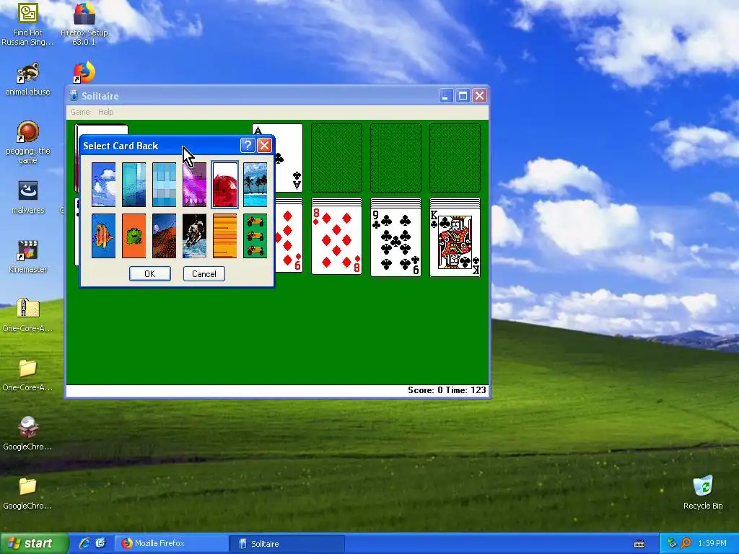Switch to Mozilla Firefox taskbar button
The height and width of the screenshot is (554, 739).
tap(170, 544)
